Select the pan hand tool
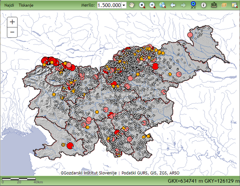The image size is (240, 186). tap(132, 5)
